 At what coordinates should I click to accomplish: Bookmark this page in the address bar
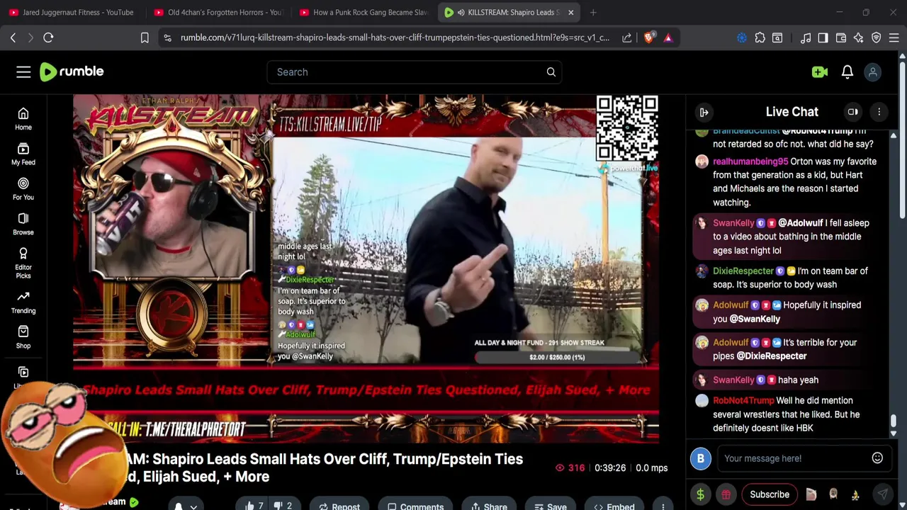tap(145, 38)
